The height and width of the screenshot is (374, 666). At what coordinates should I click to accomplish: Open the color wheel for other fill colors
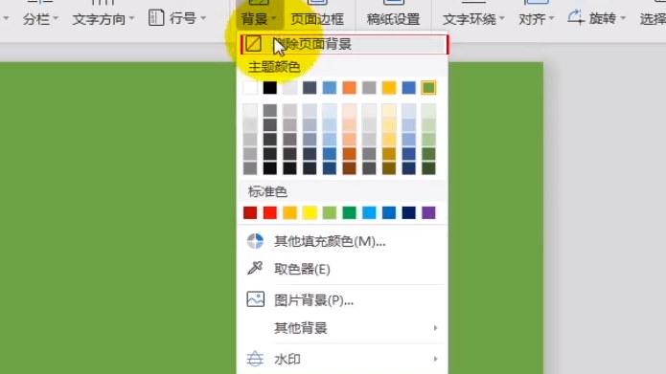pos(255,241)
